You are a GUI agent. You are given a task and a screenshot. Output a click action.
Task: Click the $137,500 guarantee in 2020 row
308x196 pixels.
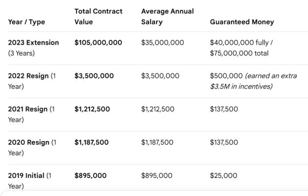coord(224,142)
